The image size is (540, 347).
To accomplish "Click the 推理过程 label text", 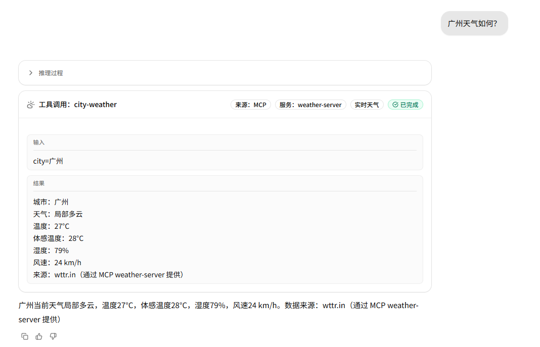I will [x=51, y=73].
